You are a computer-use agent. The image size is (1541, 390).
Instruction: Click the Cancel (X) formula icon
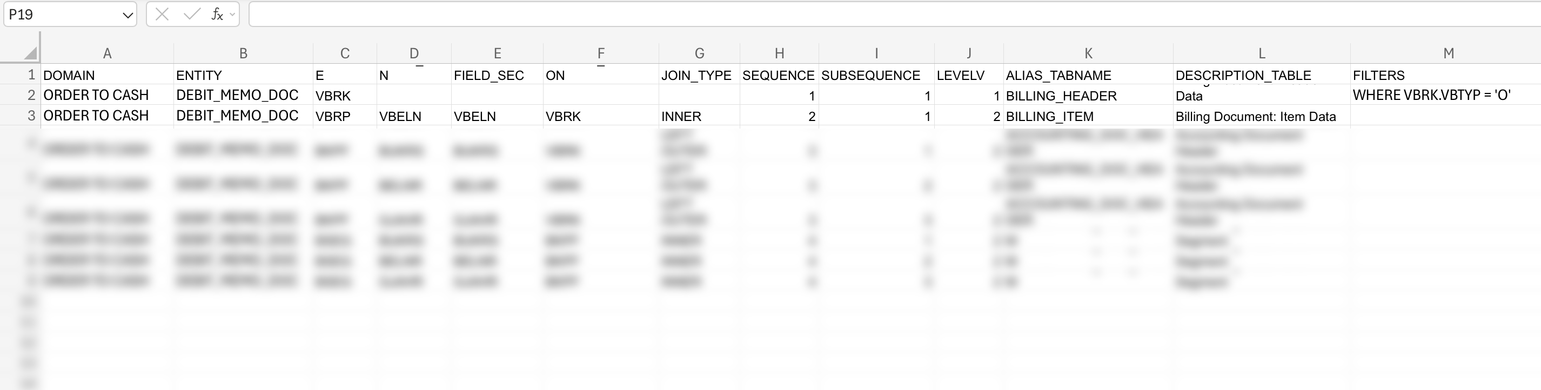162,15
